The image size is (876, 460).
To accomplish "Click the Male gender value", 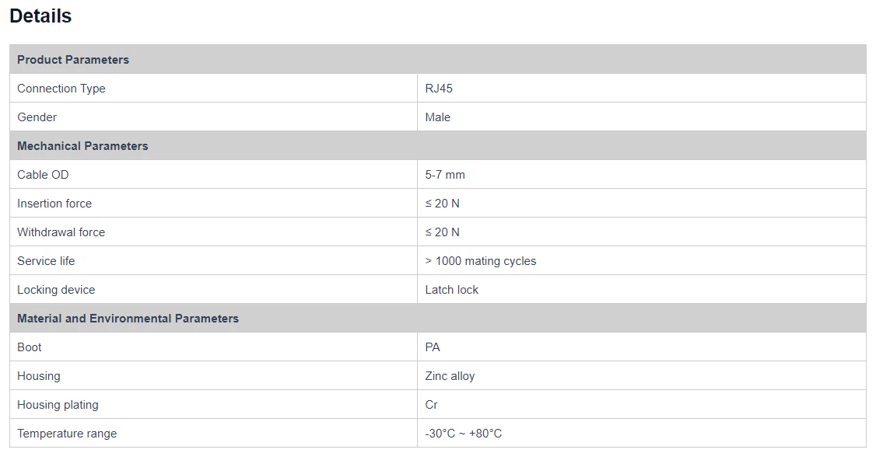I will [x=438, y=117].
